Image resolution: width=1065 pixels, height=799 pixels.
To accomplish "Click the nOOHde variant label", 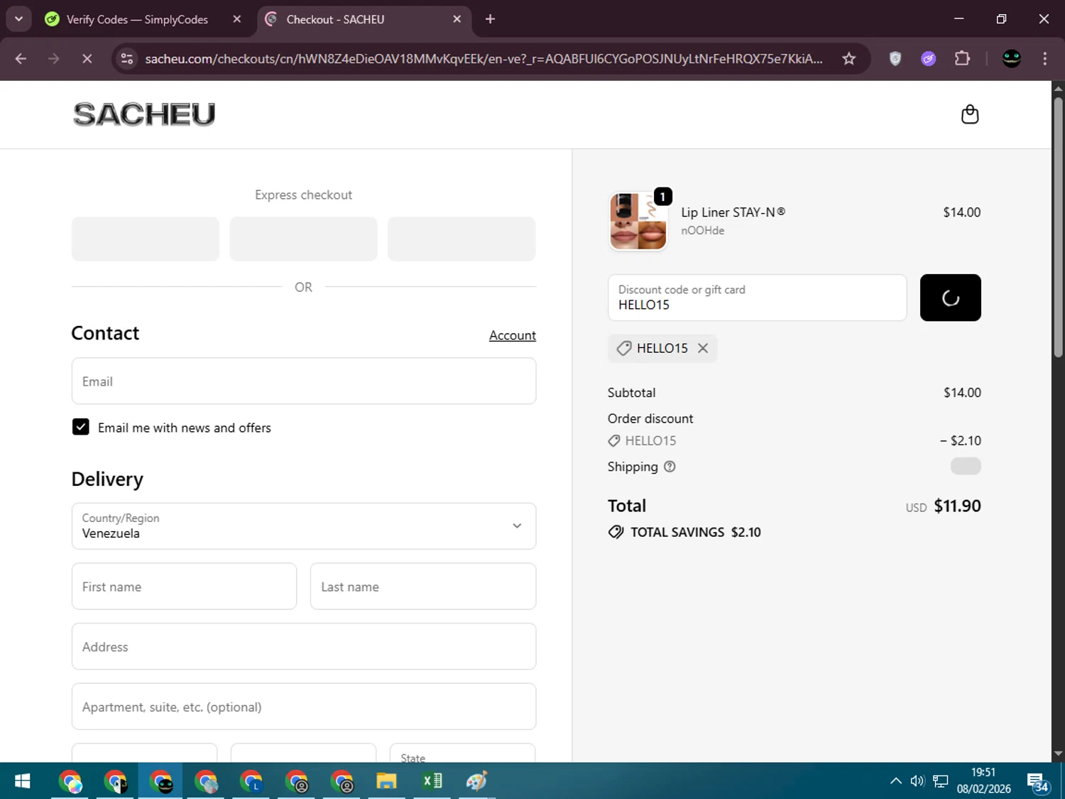I will coord(703,230).
